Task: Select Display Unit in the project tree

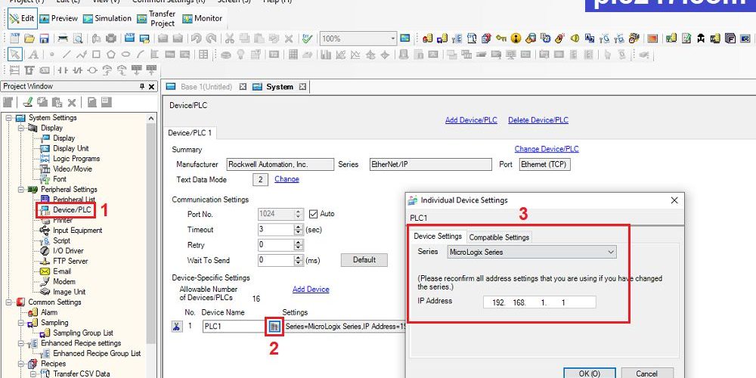Action: [70, 148]
